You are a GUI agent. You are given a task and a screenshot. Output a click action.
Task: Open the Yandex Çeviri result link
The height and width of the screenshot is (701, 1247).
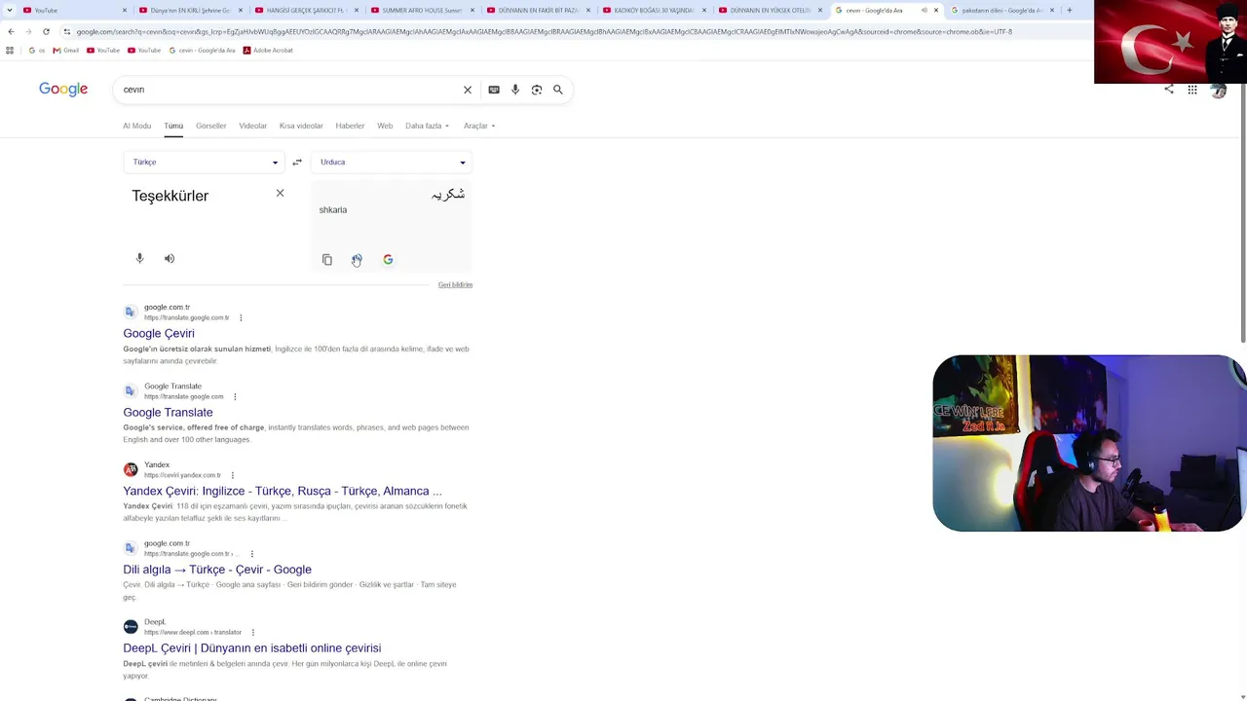pyautogui.click(x=283, y=492)
